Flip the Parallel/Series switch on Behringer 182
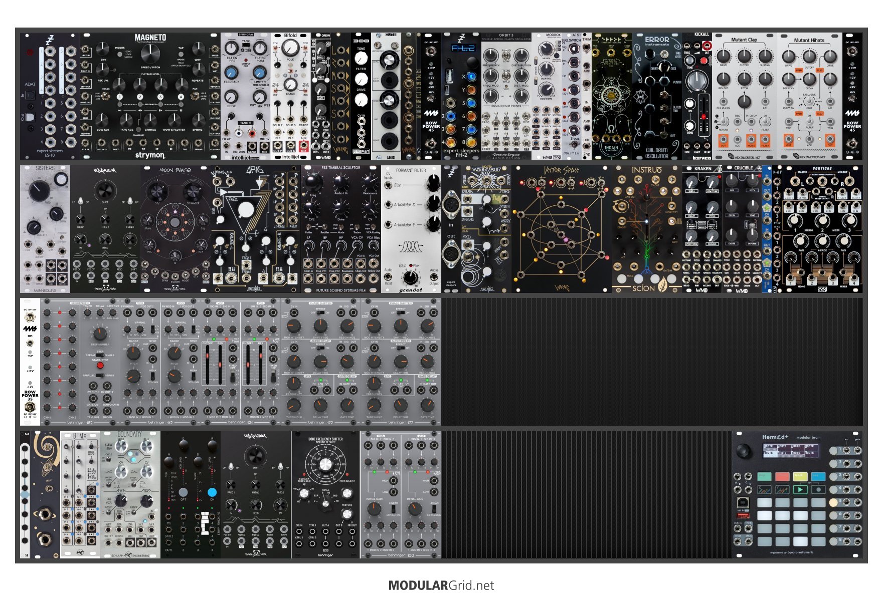The width and height of the screenshot is (883, 596). click(100, 375)
